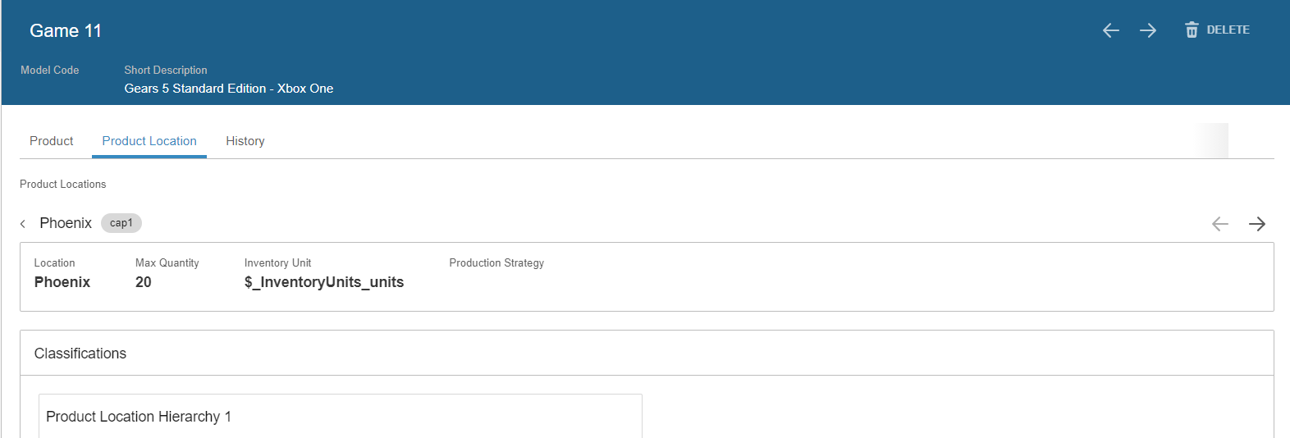Click Gears 5 Standard Edition description
This screenshot has height=438, width=1290.
(x=229, y=89)
